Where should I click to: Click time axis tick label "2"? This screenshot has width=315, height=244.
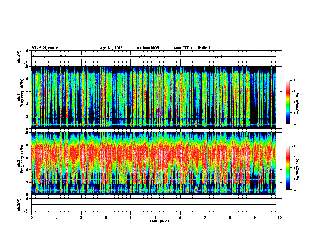click(81, 218)
